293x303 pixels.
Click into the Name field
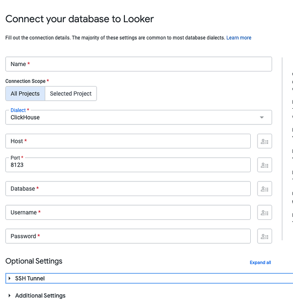pos(139,64)
